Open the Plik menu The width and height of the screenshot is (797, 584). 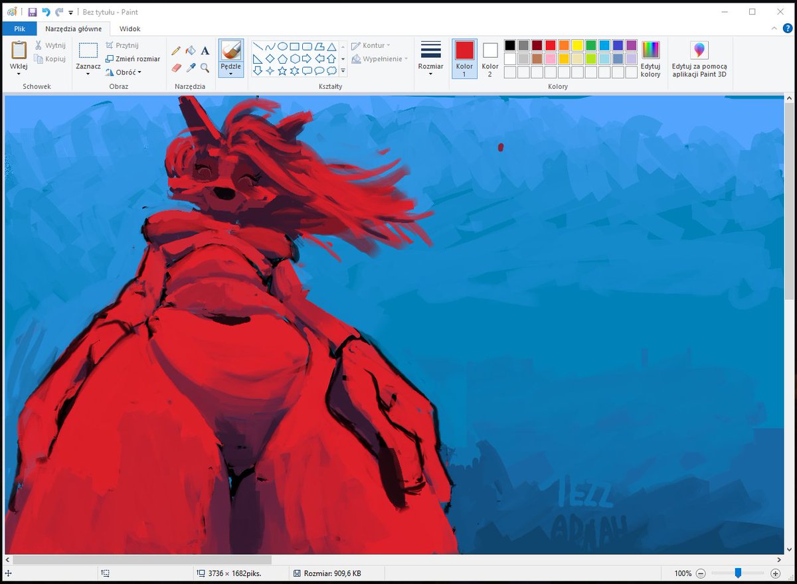(19, 29)
